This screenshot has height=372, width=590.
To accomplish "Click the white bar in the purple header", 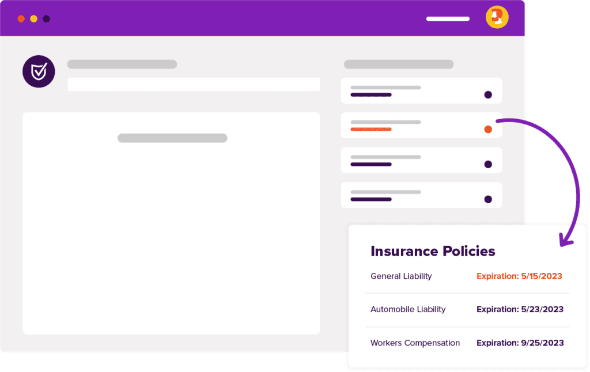I will tap(448, 19).
